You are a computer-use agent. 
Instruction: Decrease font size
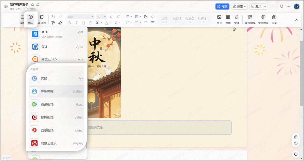118,17
